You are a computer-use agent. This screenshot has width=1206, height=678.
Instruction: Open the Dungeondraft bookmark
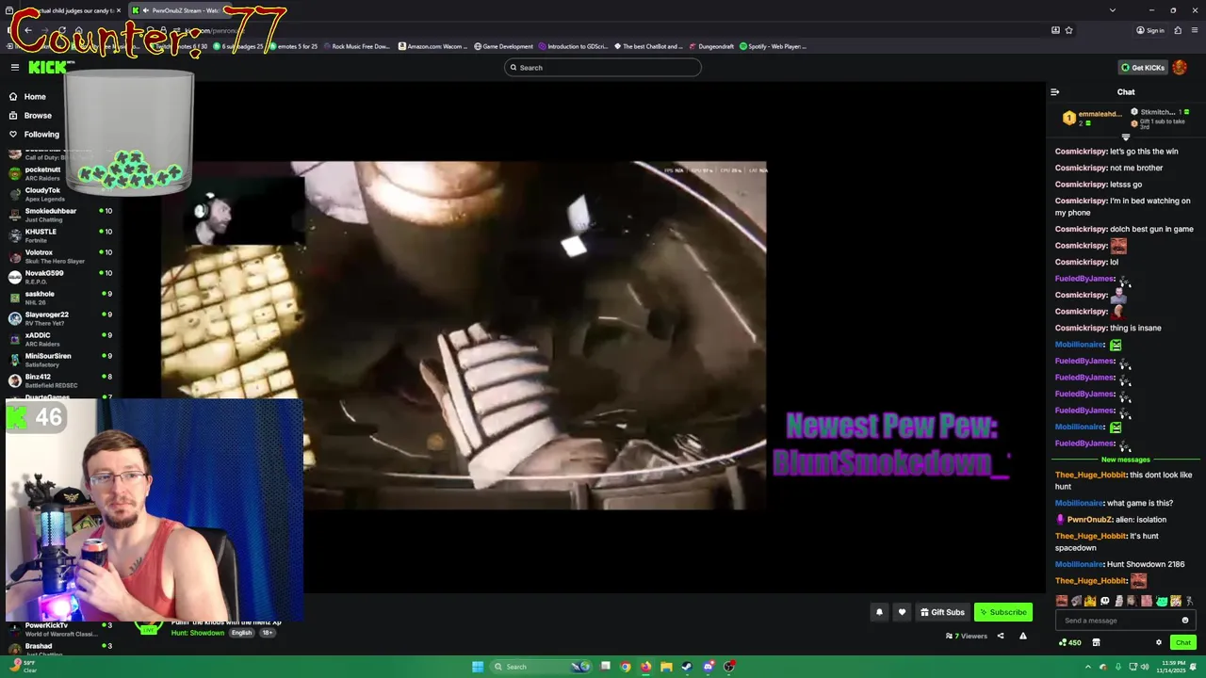tap(711, 46)
